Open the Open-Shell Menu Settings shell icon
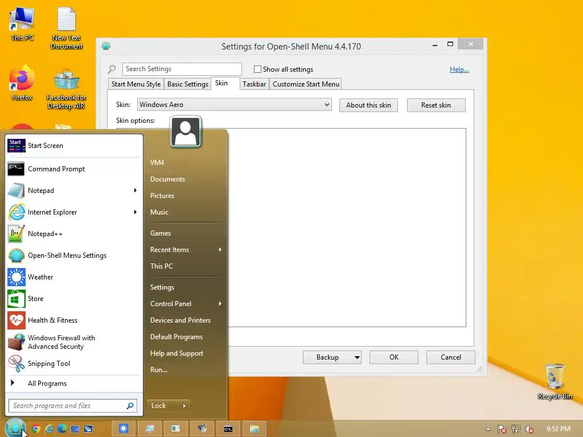The image size is (583, 437). tap(17, 255)
